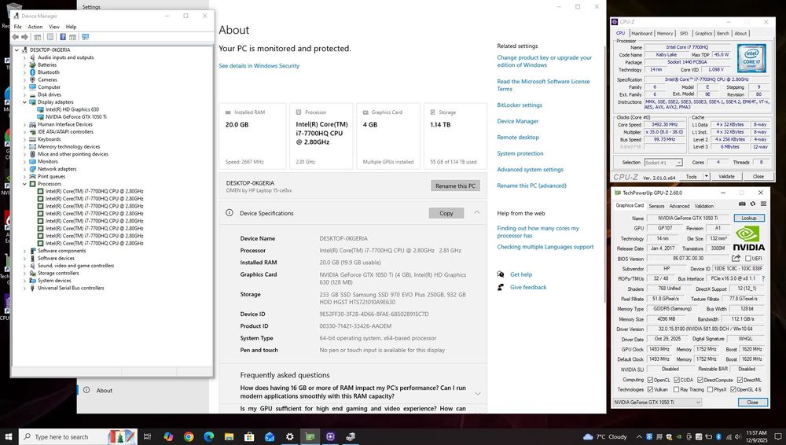The image size is (786, 445).
Task: Select NVIDIA GeForce GTX 1050 Ti in Device Manager
Action: [x=76, y=117]
